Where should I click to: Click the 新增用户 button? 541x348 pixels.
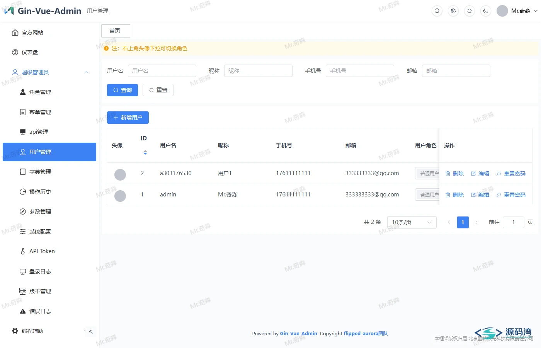pyautogui.click(x=128, y=118)
